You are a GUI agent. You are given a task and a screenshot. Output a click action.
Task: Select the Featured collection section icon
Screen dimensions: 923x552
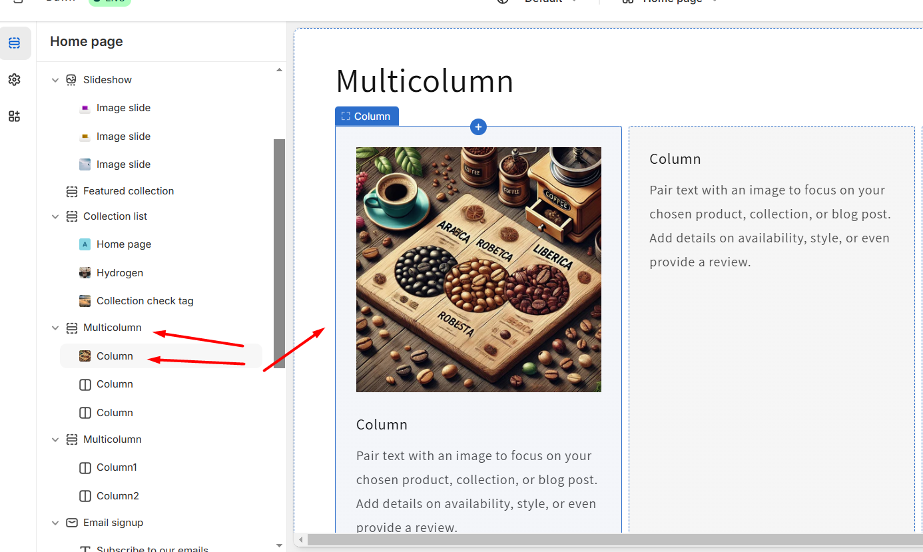[x=72, y=191]
